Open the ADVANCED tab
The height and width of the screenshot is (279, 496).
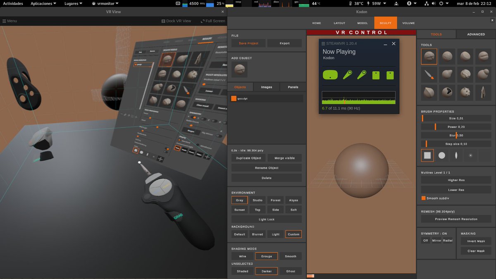(476, 34)
